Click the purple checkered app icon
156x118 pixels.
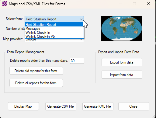pyautogui.click(x=5, y=4)
